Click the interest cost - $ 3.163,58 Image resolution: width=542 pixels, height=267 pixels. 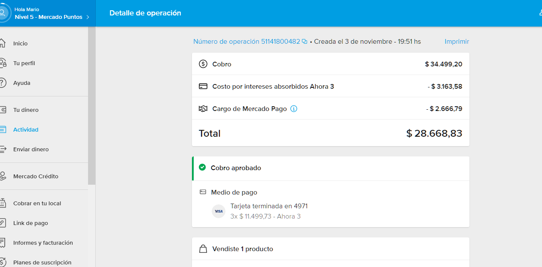click(x=445, y=87)
